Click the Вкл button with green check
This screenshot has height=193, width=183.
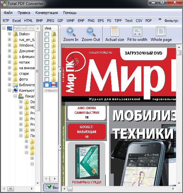coord(51,187)
